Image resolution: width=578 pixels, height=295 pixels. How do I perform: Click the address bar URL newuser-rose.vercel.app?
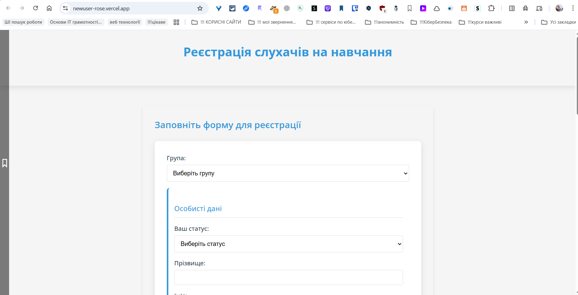(101, 8)
